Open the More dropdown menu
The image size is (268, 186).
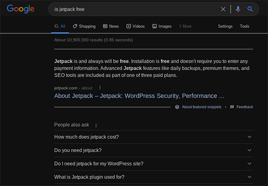(186, 26)
